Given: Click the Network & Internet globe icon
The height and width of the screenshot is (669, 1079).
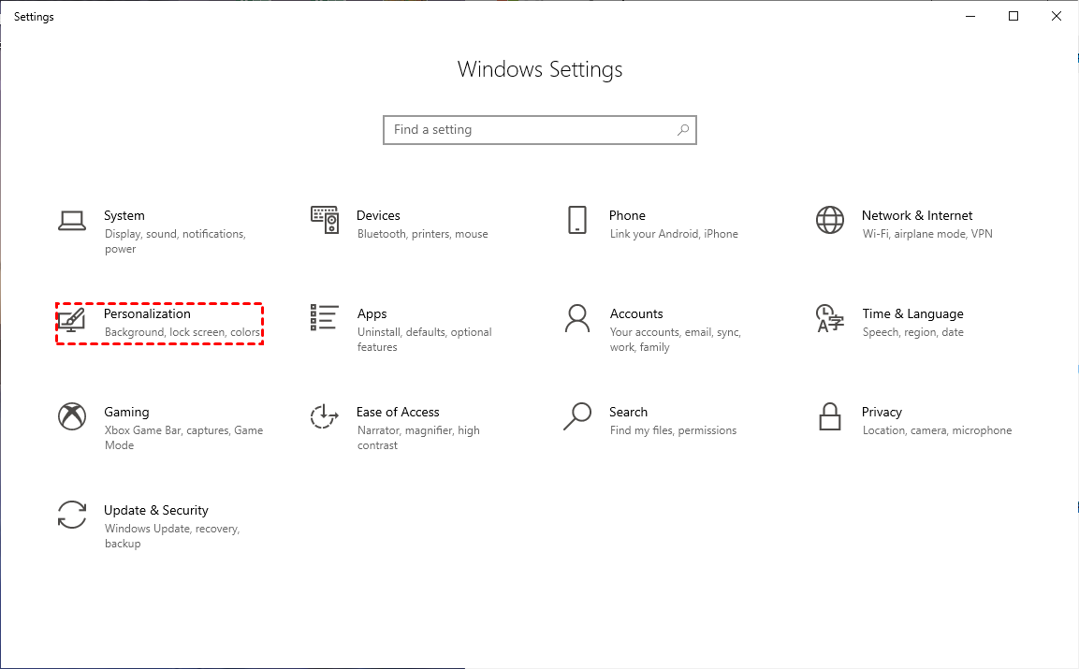Looking at the screenshot, I should 829,221.
